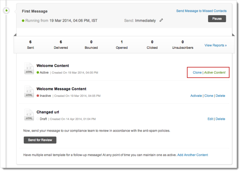Click Send Message to Missed Contacts link
The image size is (241, 172).
(x=201, y=11)
